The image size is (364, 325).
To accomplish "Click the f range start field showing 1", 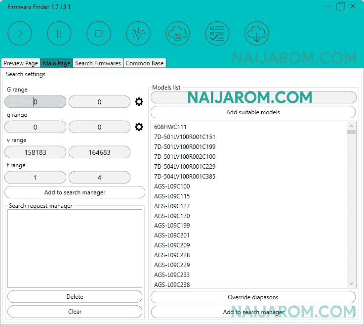I will tap(35, 178).
